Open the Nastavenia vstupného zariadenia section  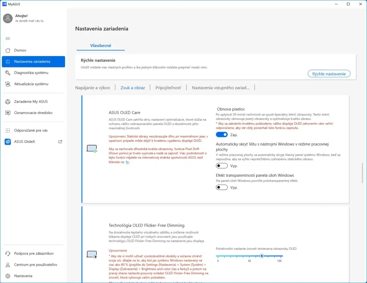point(221,88)
